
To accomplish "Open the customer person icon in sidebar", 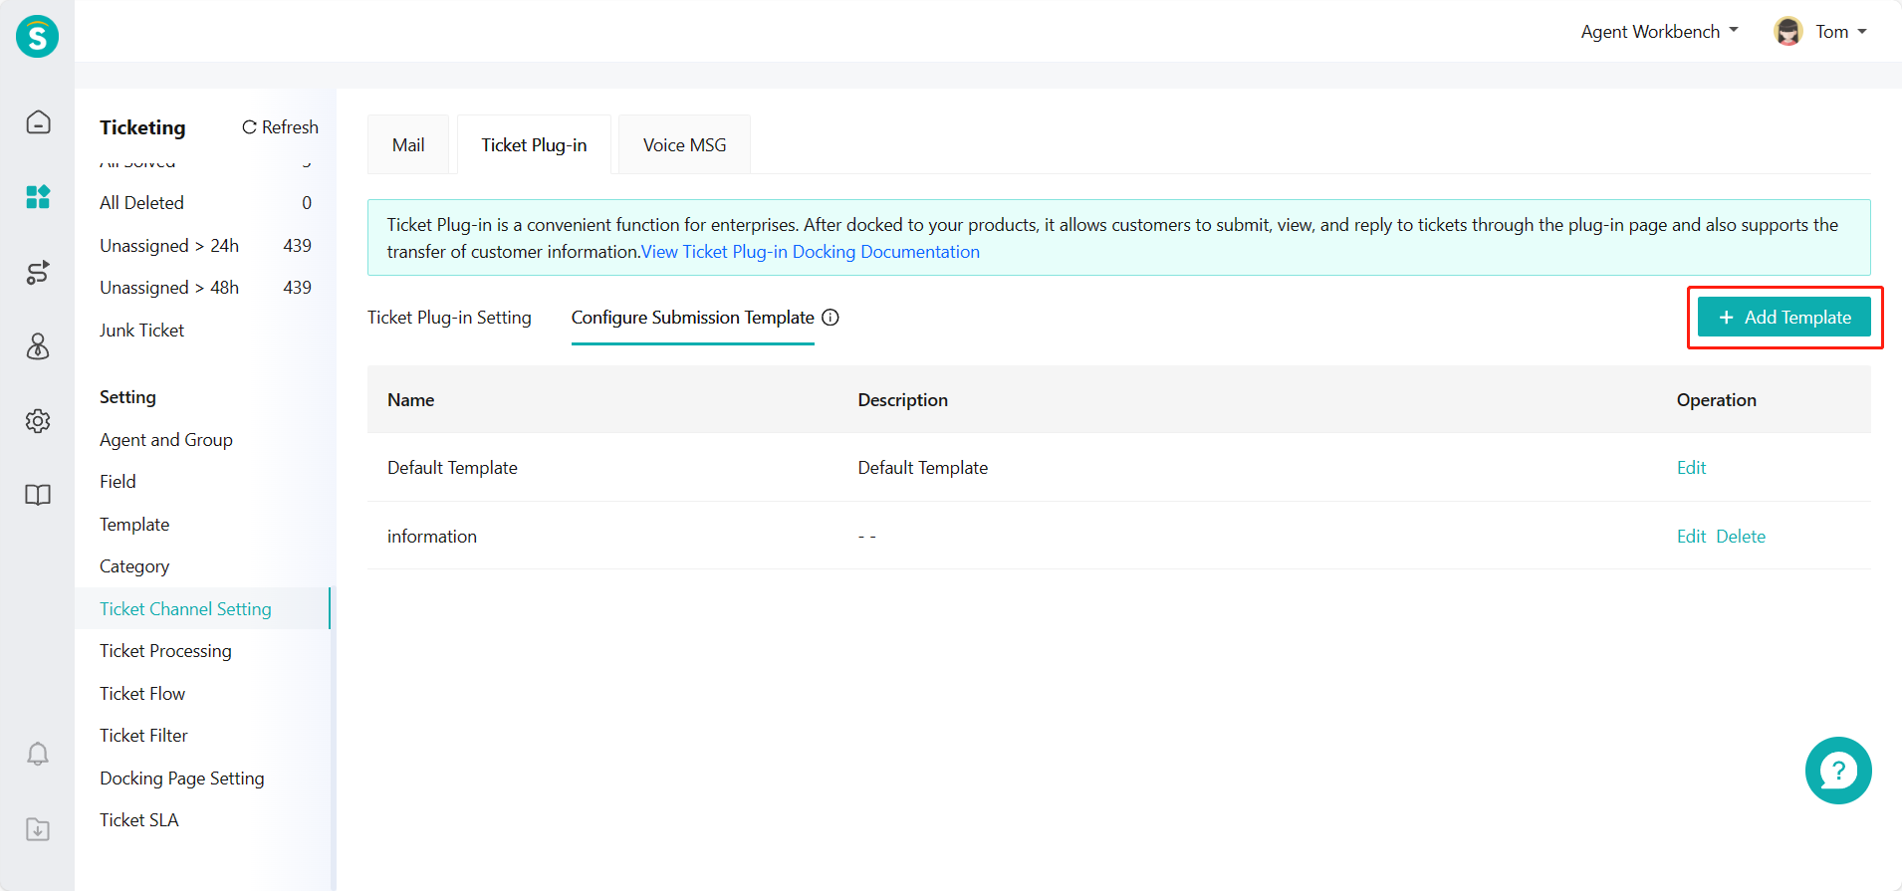I will click(x=38, y=346).
